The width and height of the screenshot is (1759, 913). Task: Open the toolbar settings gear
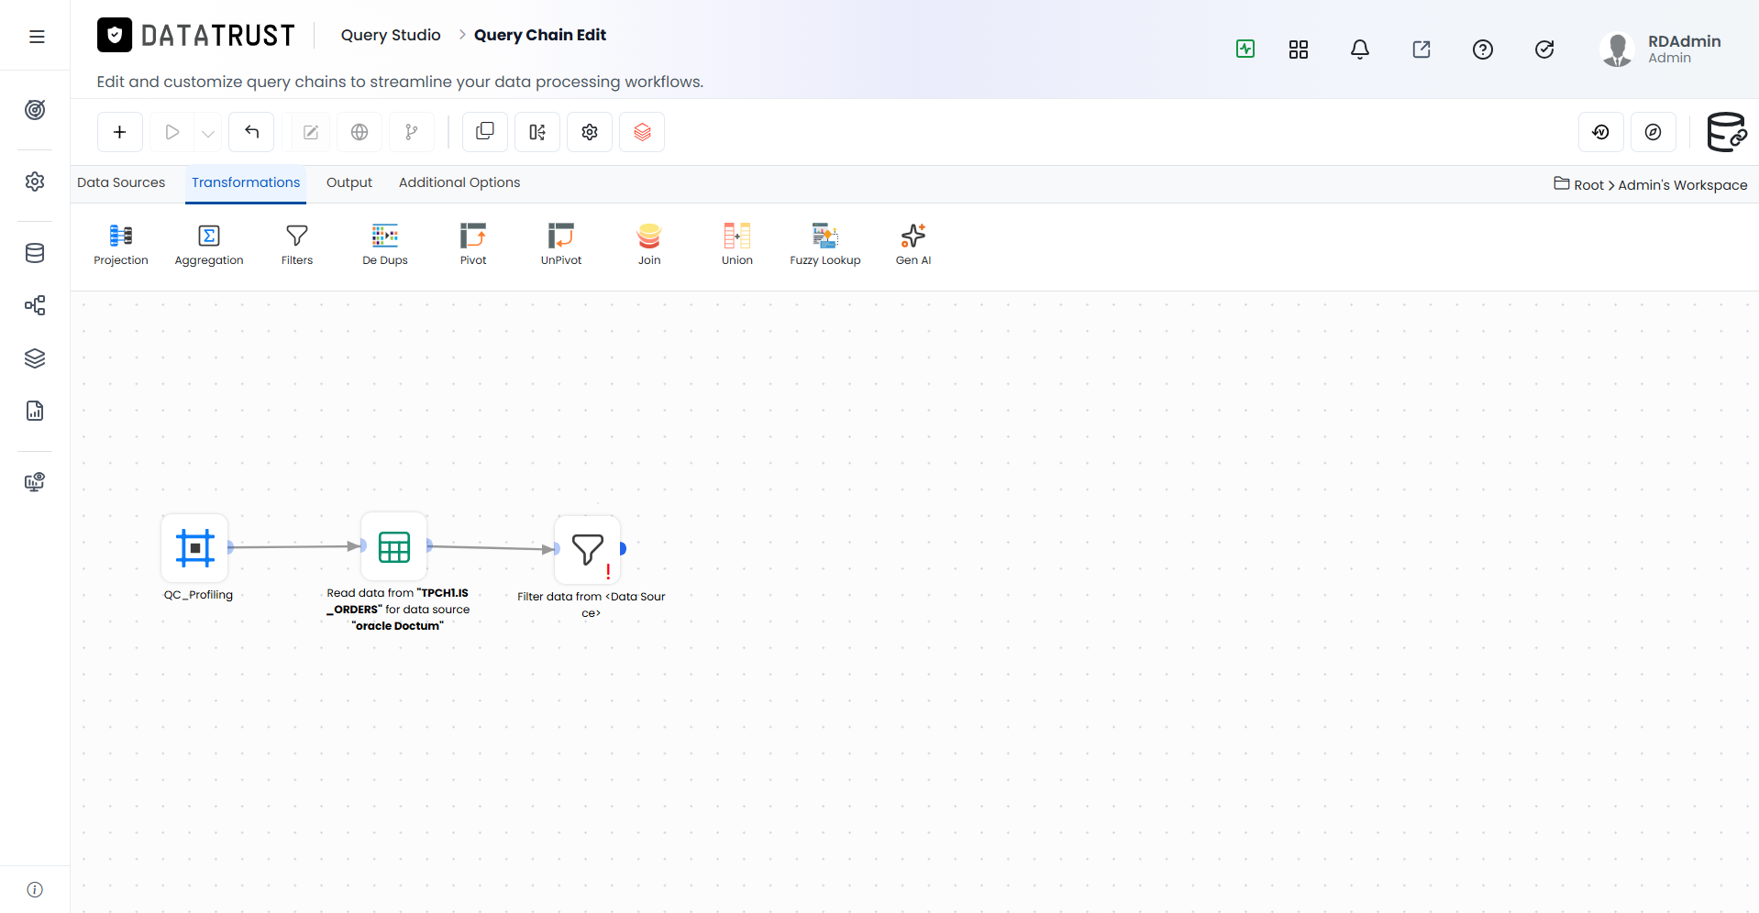590,132
